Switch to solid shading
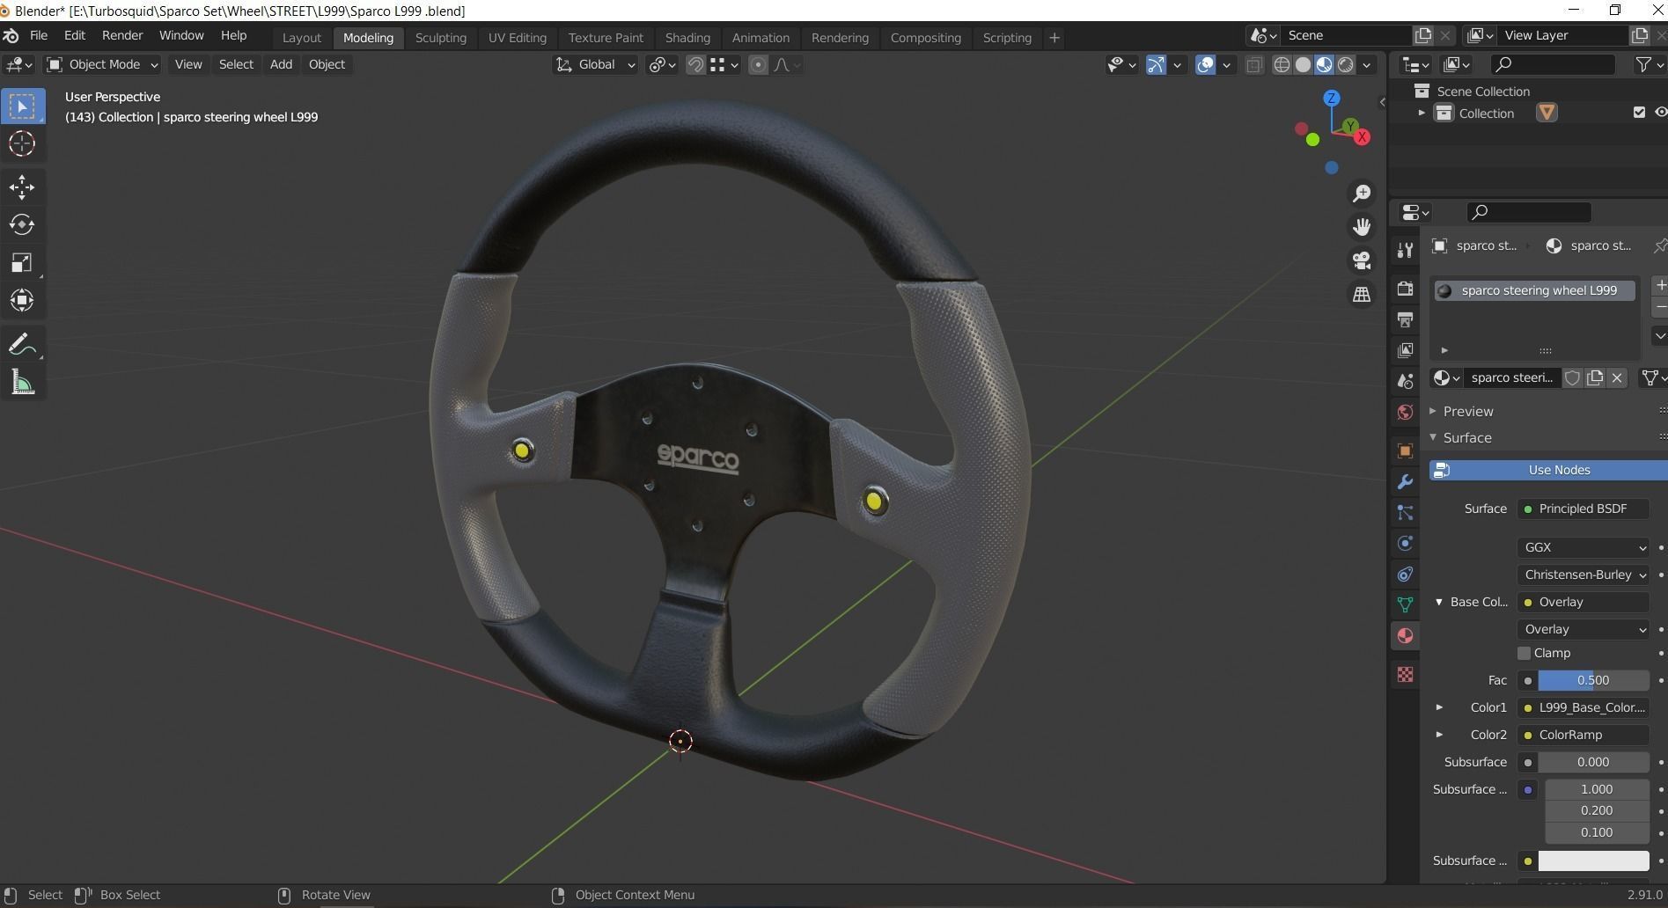The image size is (1668, 908). [x=1303, y=64]
